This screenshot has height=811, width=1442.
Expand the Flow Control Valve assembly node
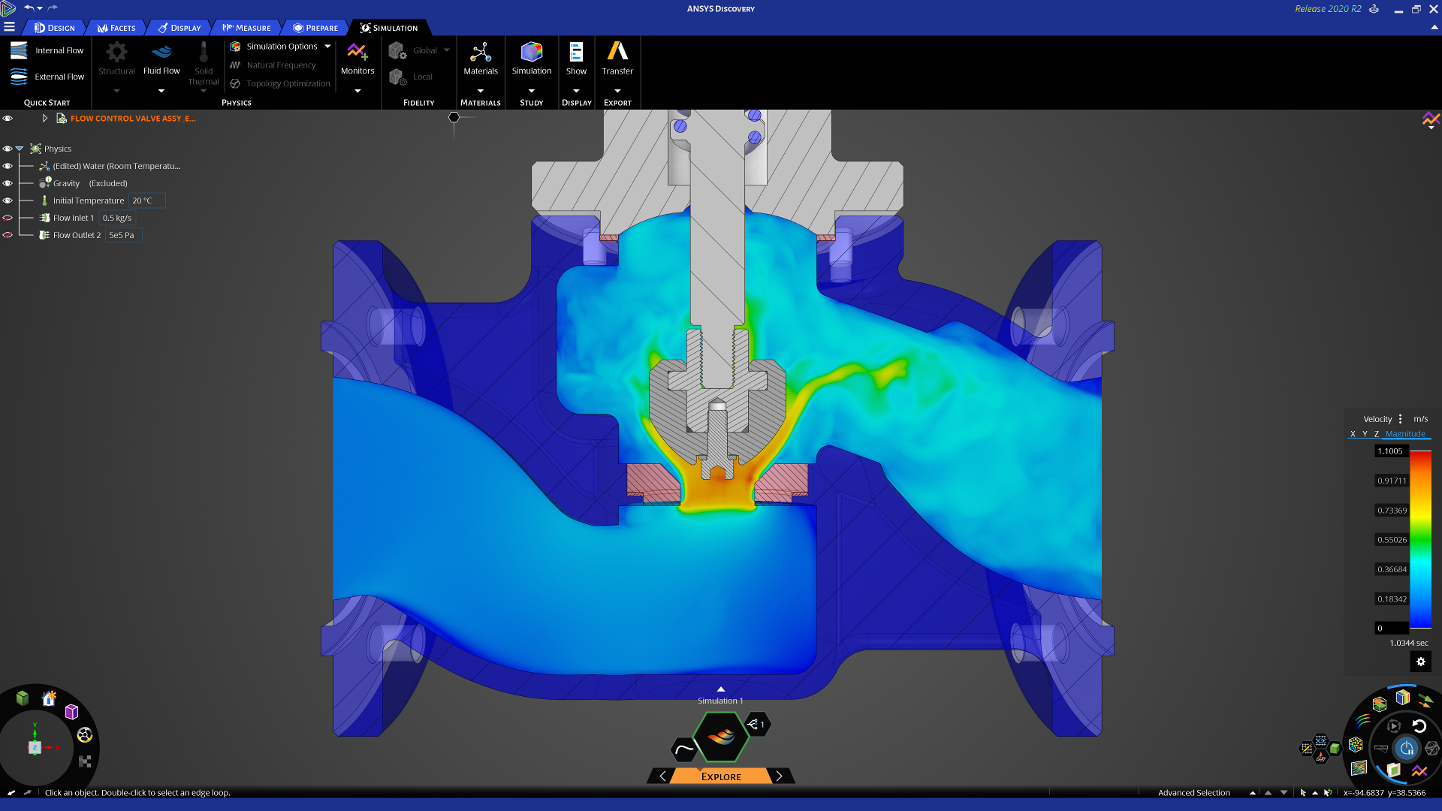coord(45,118)
